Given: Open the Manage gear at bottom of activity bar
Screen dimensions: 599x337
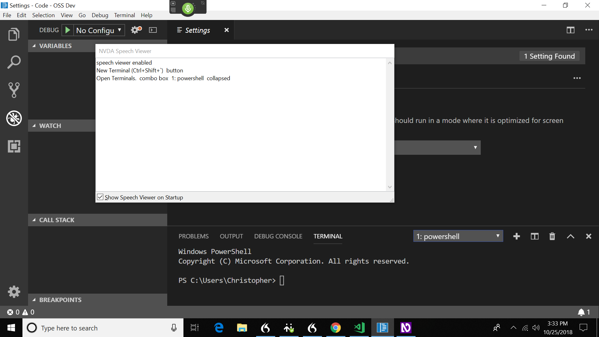Looking at the screenshot, I should pos(14,291).
